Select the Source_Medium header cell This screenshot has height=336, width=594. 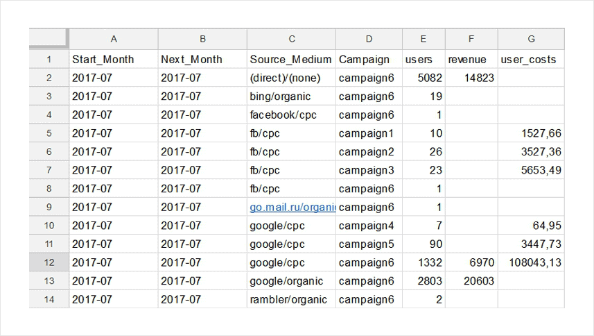click(291, 59)
